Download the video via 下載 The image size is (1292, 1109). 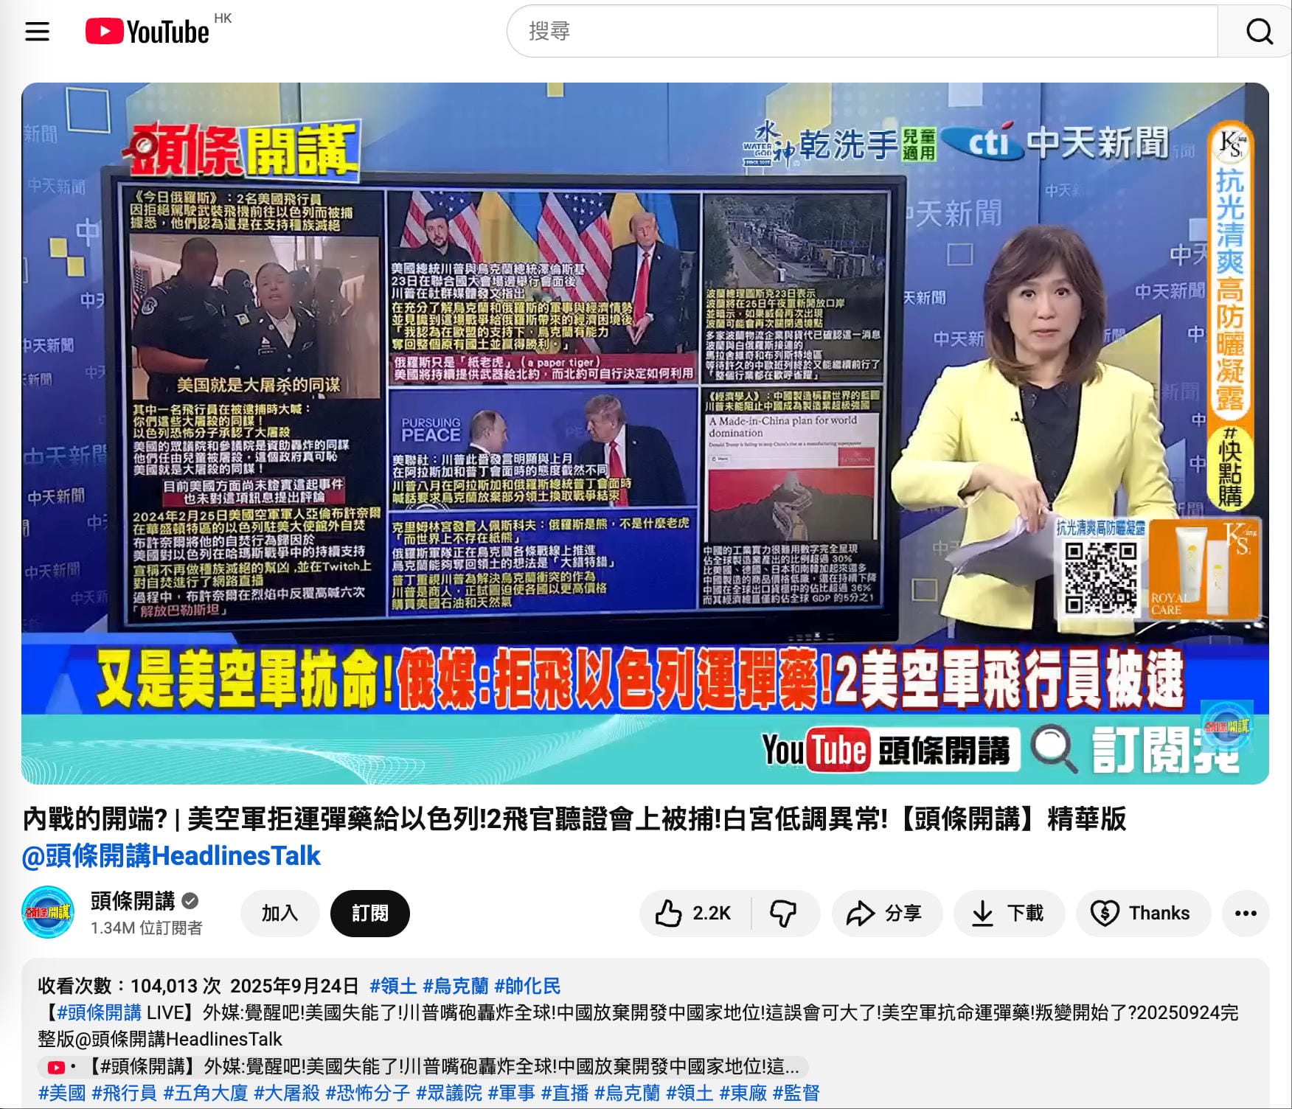point(1008,914)
